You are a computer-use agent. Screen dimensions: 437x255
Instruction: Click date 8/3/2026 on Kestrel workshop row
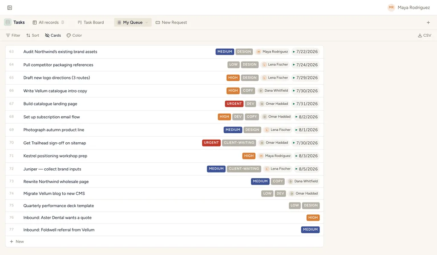pos(306,155)
